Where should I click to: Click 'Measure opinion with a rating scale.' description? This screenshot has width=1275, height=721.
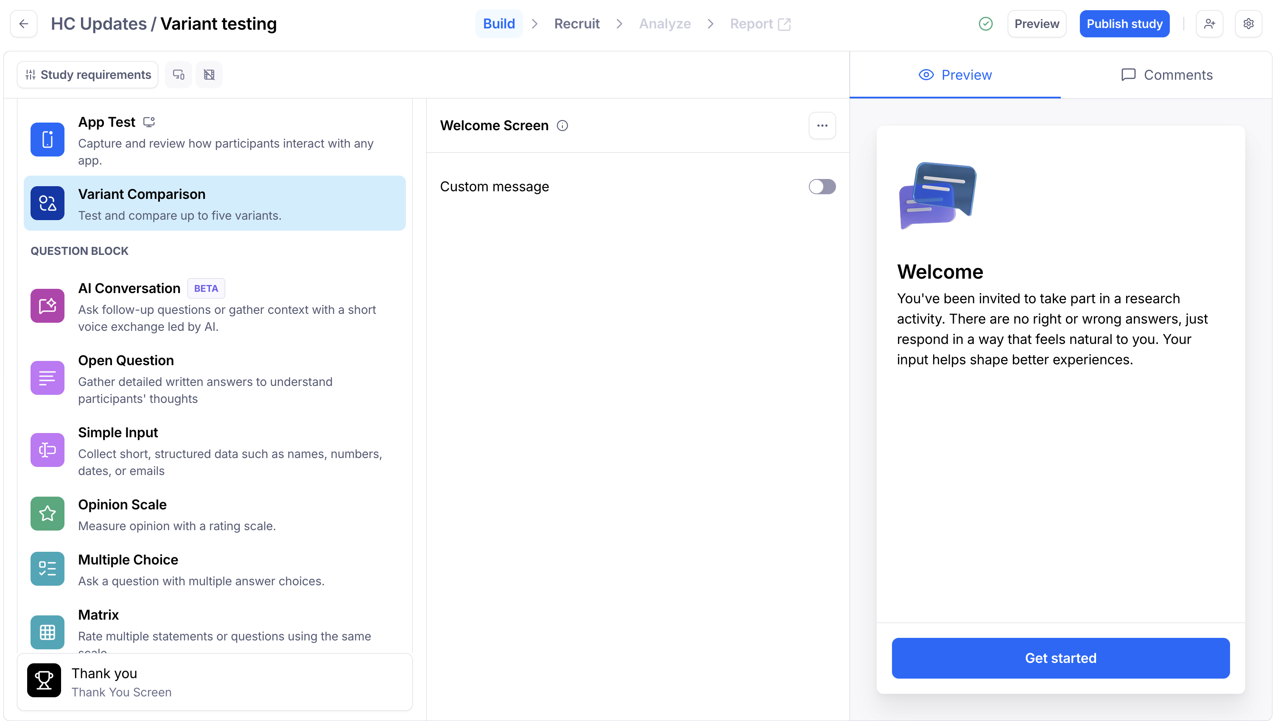click(177, 526)
